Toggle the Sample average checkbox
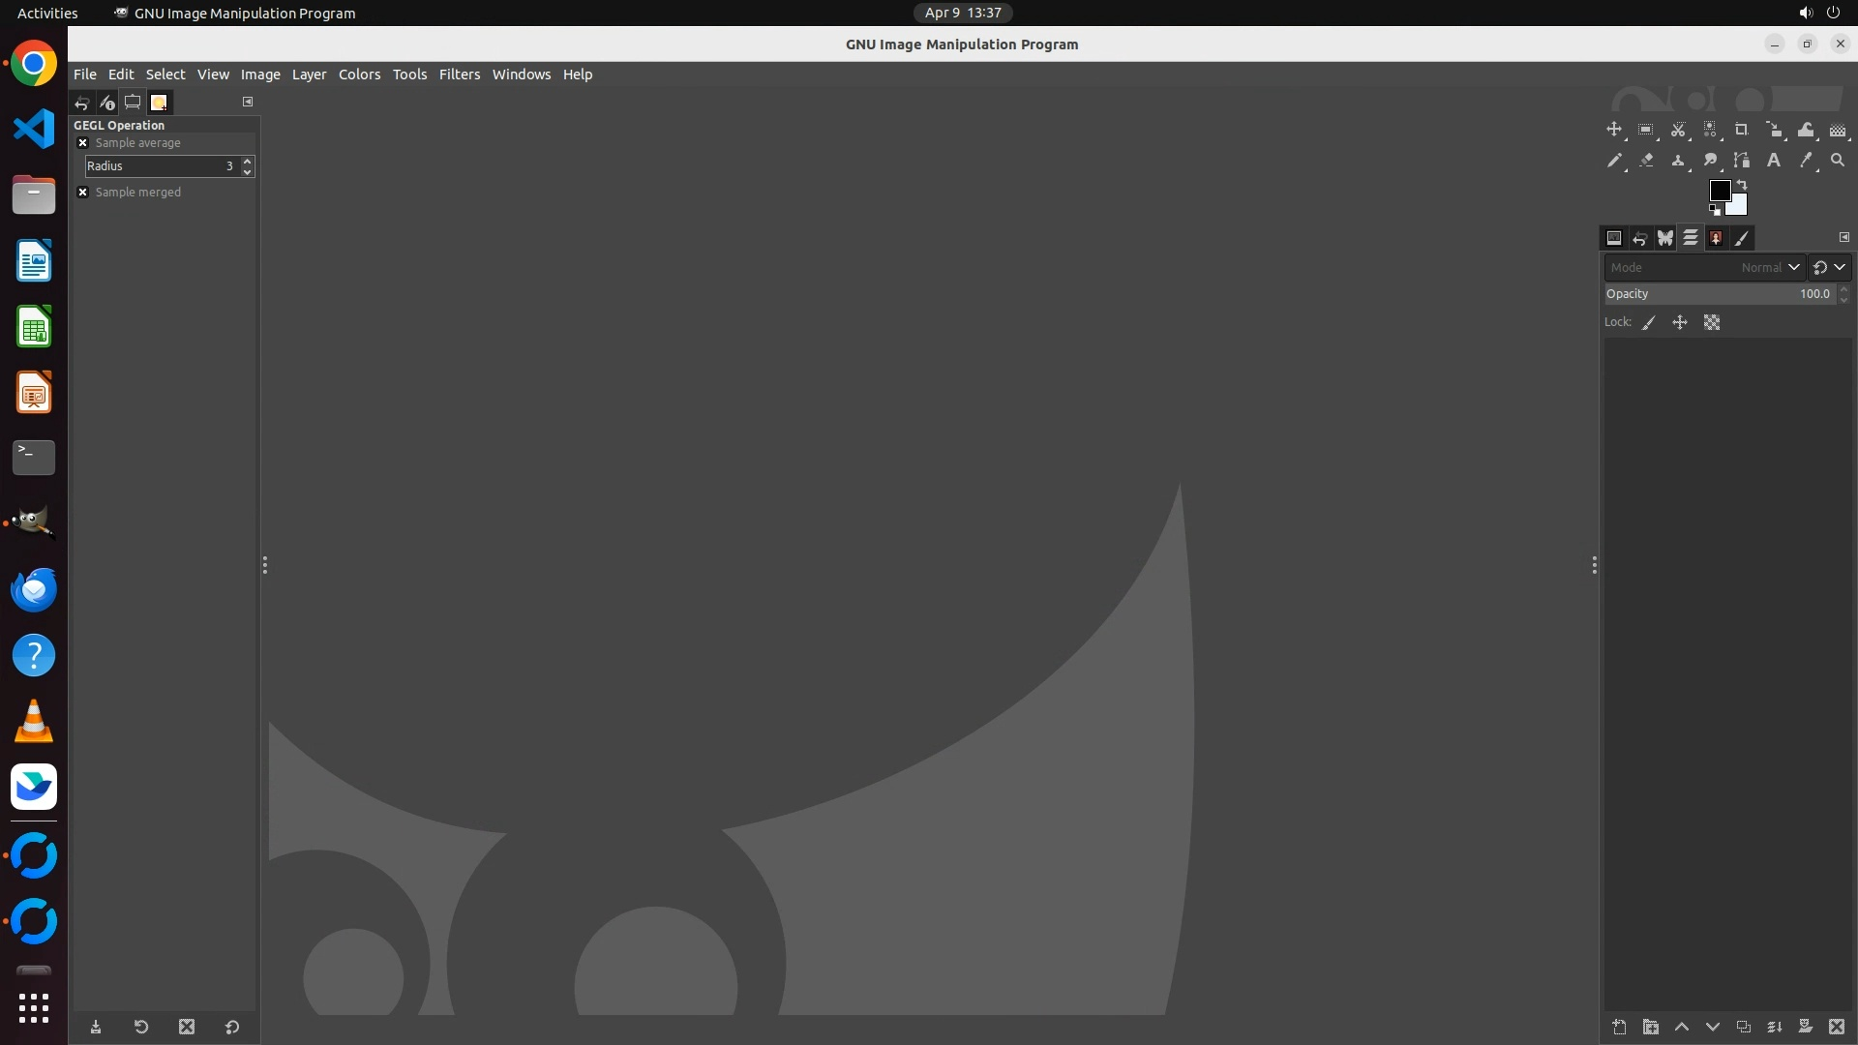Viewport: 1858px width, 1045px height. click(x=83, y=143)
